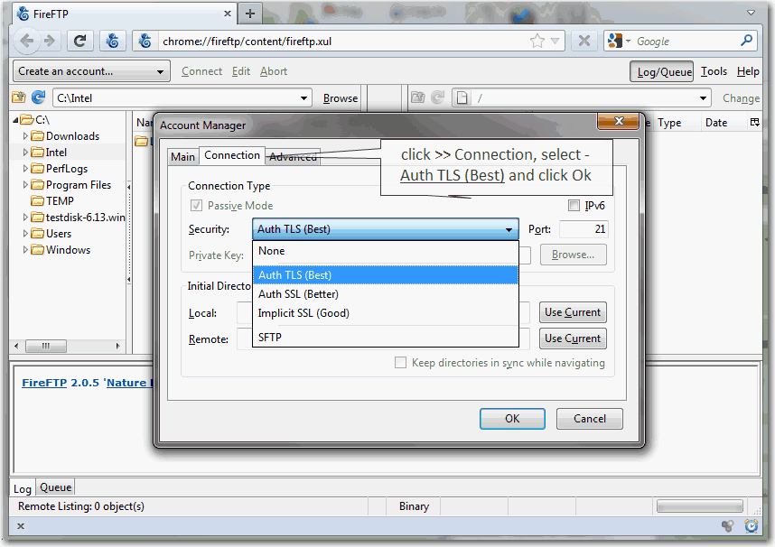Click the tree horizontal scrollbar thumb

(46, 346)
